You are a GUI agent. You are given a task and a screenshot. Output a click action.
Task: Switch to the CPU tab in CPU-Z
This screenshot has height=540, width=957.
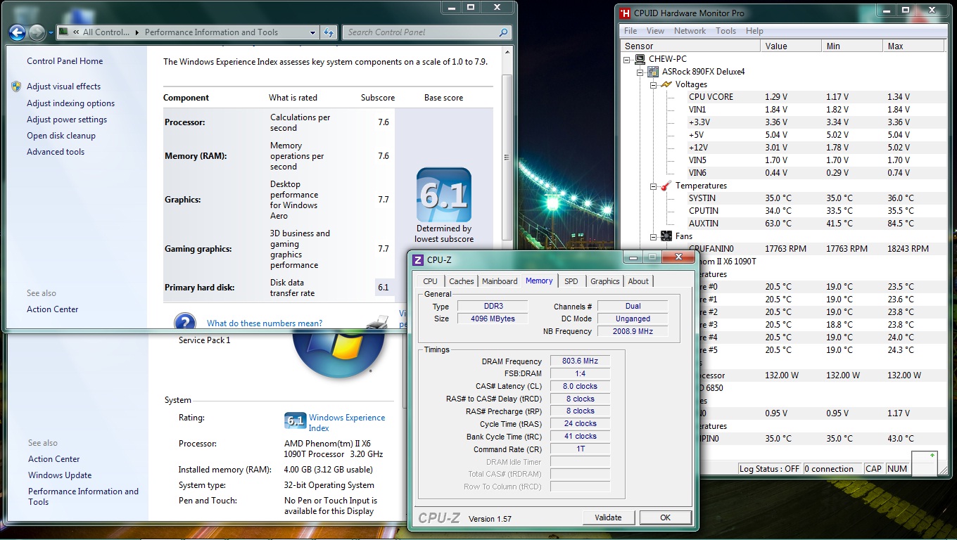430,281
